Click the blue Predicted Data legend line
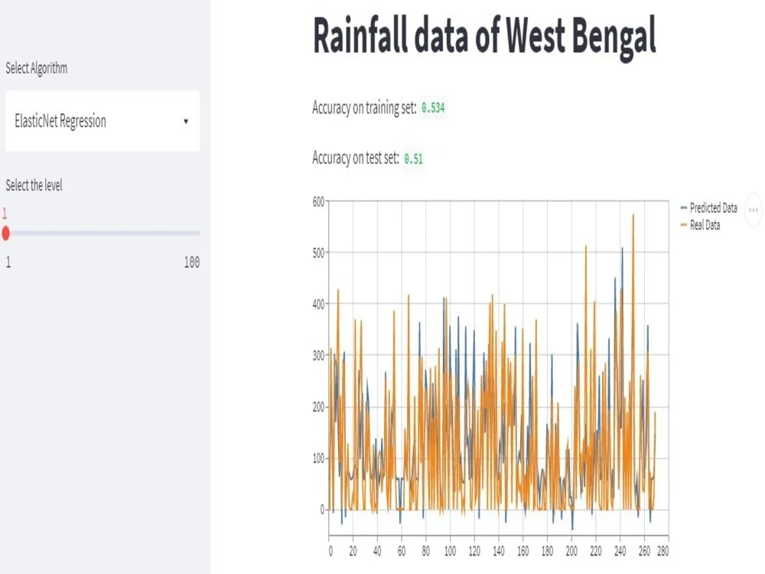Screen dimensions: 765x574 point(683,208)
